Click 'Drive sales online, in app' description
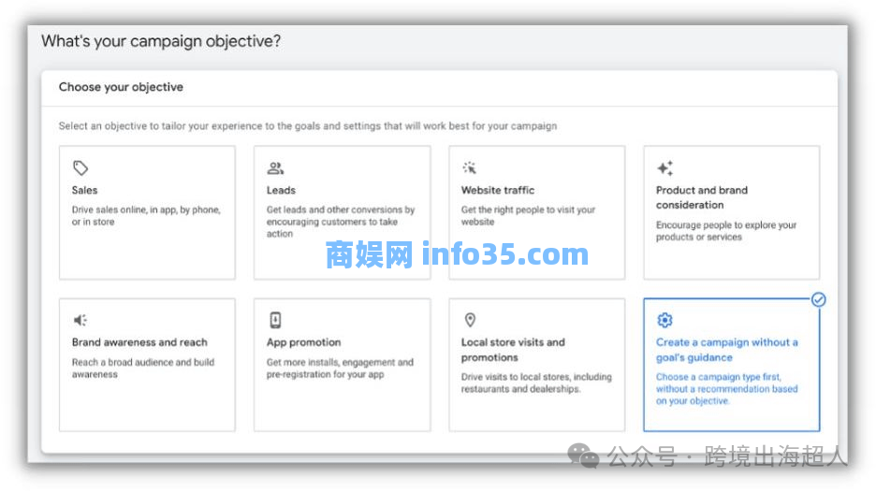This screenshot has width=876, height=491. click(x=146, y=216)
